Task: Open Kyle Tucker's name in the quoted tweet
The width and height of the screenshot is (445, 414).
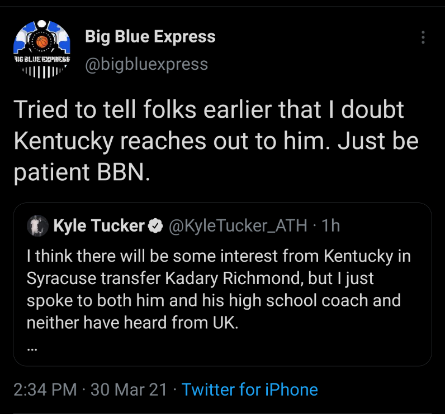Action: [99, 225]
